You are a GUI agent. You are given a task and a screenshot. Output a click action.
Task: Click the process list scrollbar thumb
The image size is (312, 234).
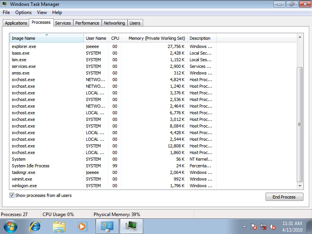tap(300, 124)
